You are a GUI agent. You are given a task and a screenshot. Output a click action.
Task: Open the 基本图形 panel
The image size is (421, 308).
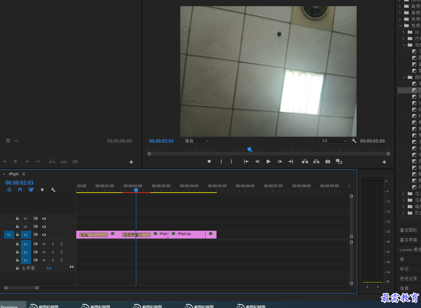point(408,230)
